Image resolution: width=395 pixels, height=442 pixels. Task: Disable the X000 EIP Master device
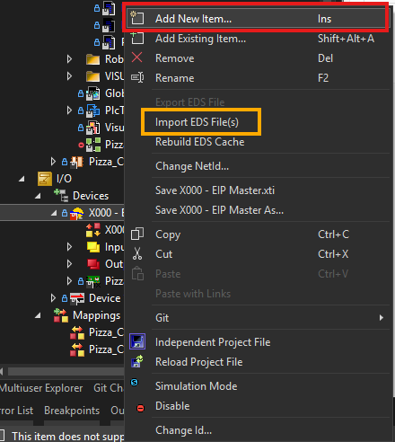(x=172, y=406)
